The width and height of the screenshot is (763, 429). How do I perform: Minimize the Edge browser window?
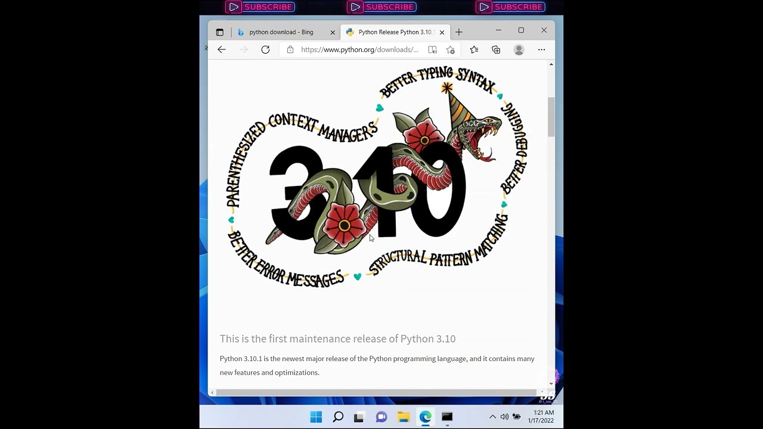498,30
